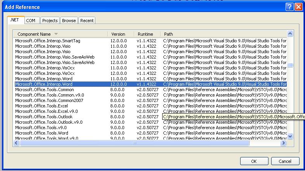
Task: Open the Browse tab
Action: pos(69,21)
